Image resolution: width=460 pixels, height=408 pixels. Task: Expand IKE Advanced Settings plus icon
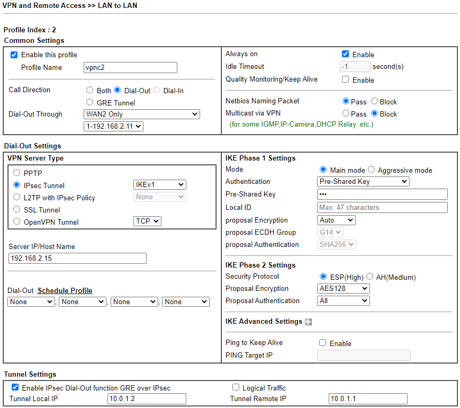(309, 322)
